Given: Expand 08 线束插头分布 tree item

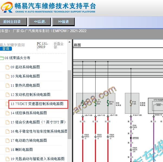Looking at the screenshot, I should click(17, 58).
